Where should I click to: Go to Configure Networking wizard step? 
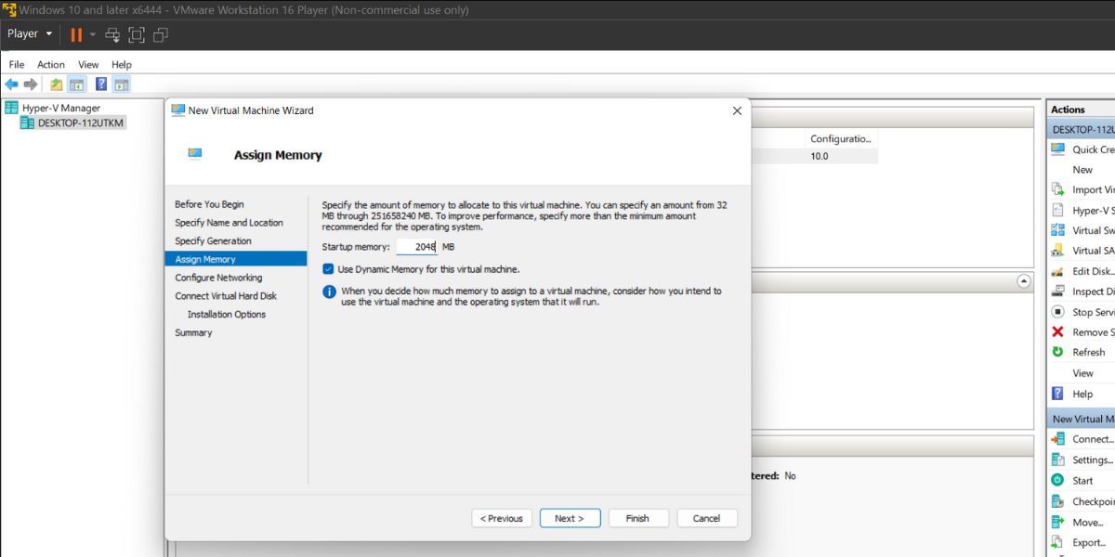coord(218,278)
